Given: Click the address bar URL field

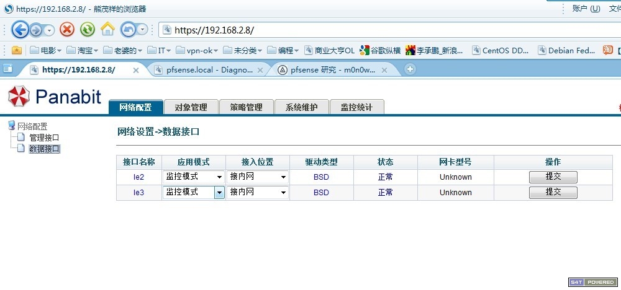Looking at the screenshot, I should pyautogui.click(x=373, y=30).
